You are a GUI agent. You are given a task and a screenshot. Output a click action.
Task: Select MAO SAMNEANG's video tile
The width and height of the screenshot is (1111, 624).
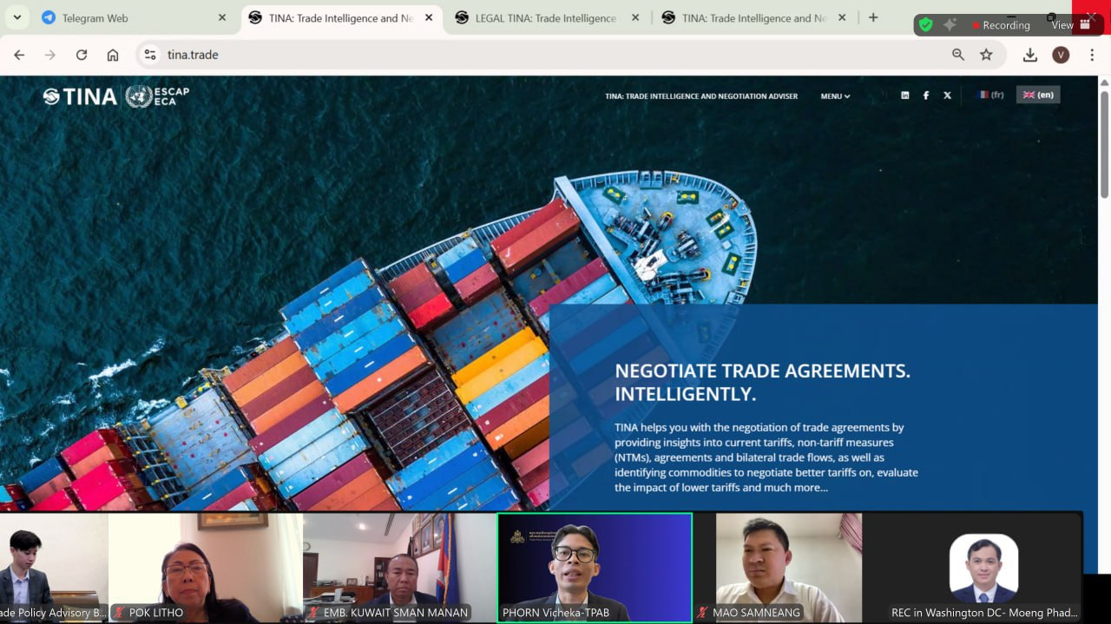click(x=789, y=568)
